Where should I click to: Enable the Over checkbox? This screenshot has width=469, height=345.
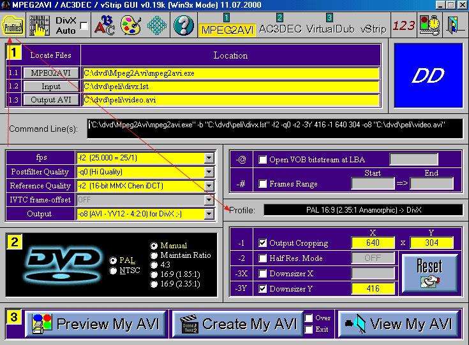[309, 318]
